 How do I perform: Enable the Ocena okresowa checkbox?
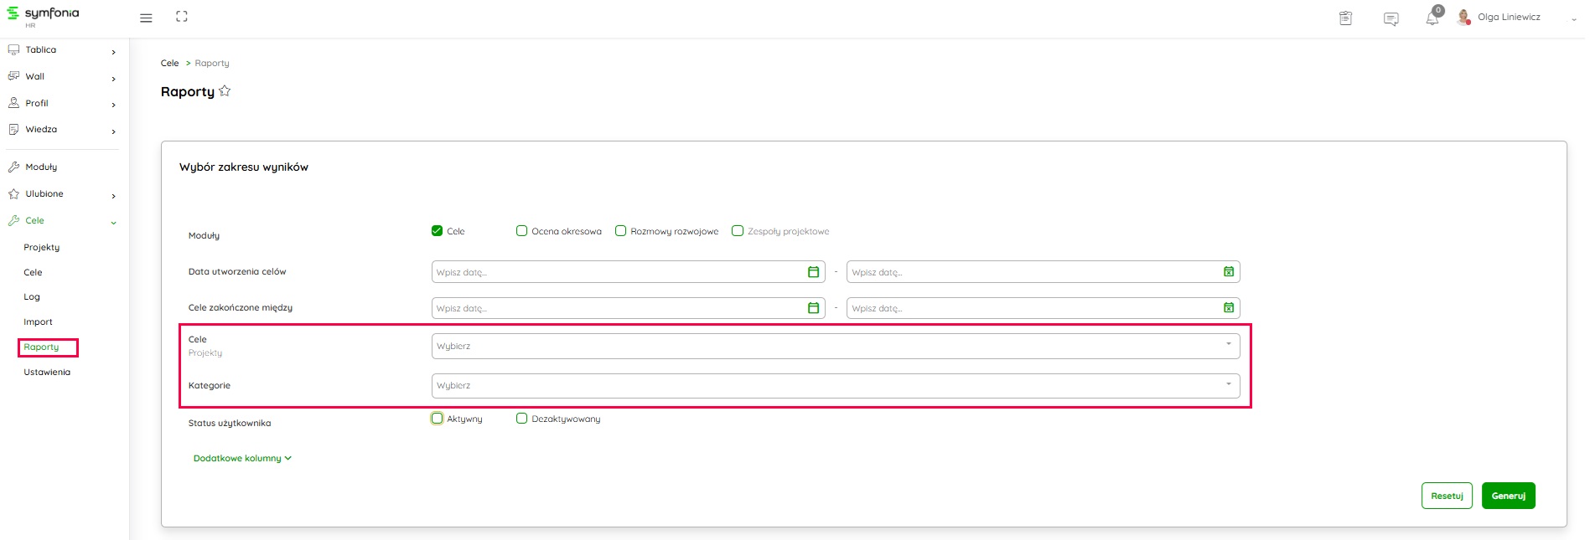point(521,231)
